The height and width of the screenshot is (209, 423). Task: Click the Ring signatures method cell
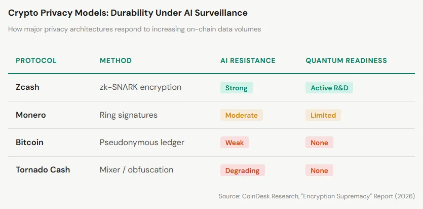[x=129, y=115]
